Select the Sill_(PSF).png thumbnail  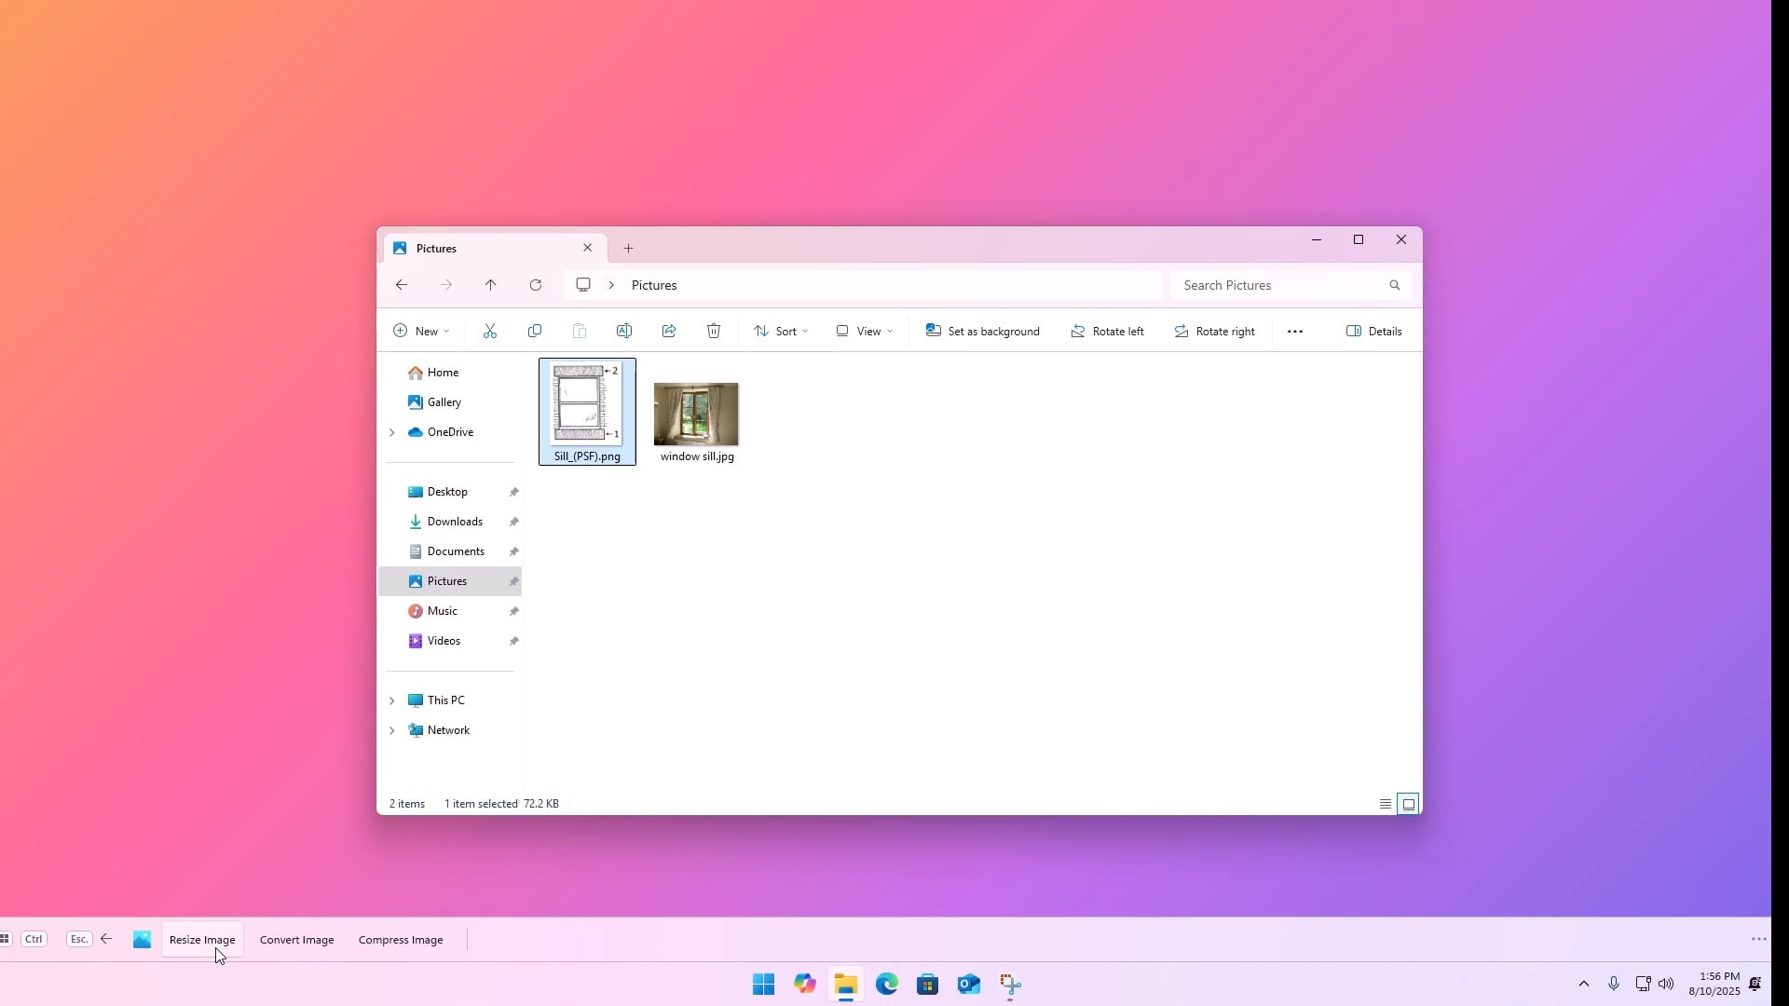point(587,412)
